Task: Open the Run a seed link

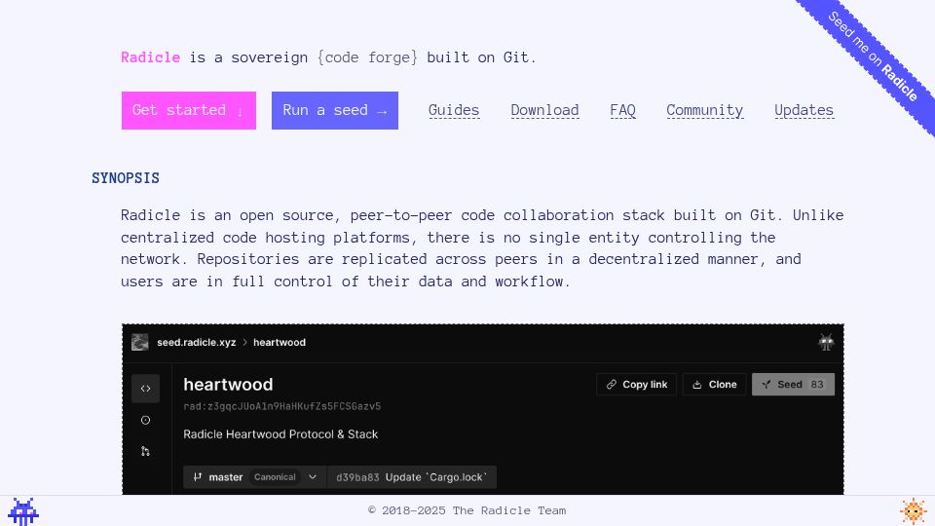Action: [x=334, y=110]
